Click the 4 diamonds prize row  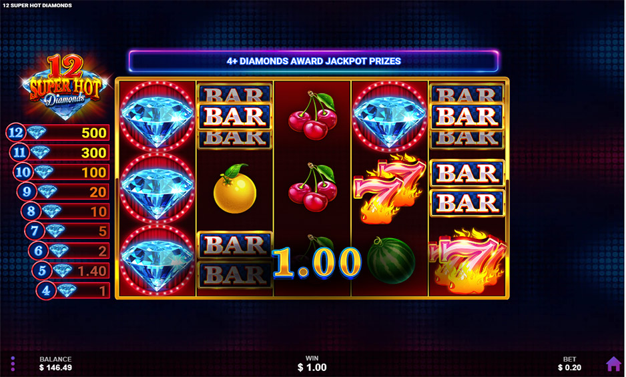[73, 290]
